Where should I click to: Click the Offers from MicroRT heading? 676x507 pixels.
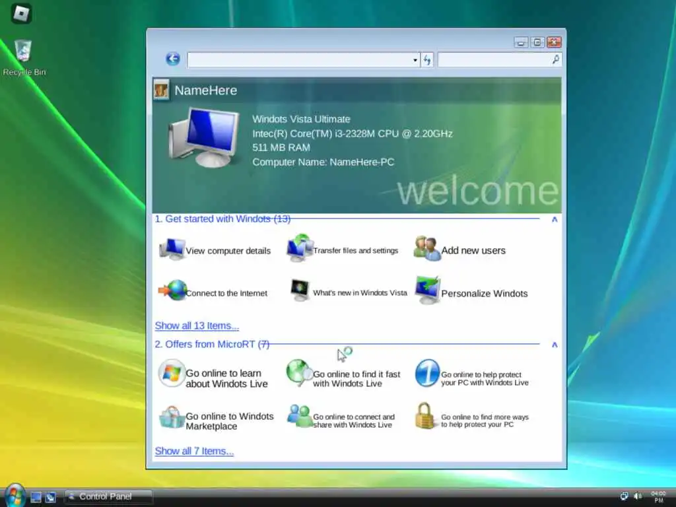pos(212,344)
